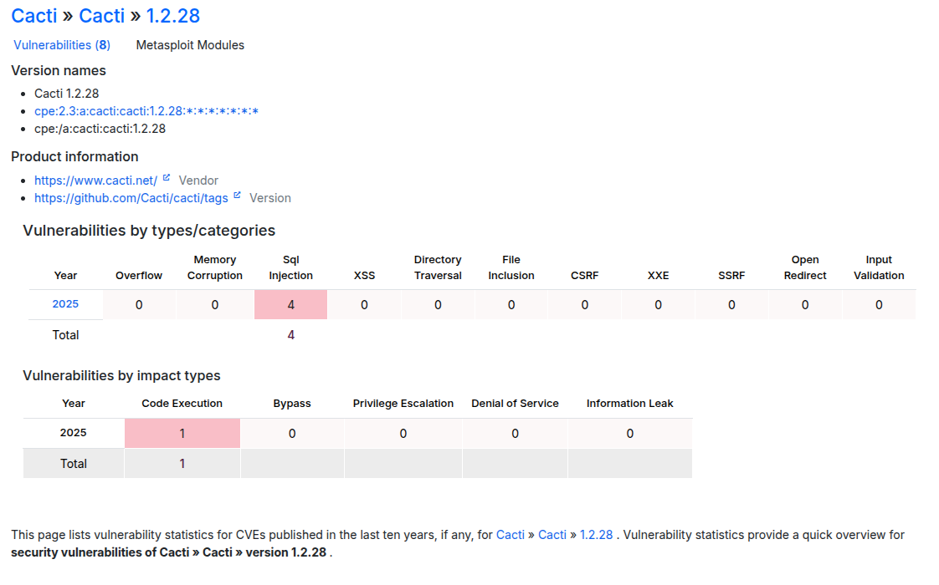Select the CSRF column header
This screenshot has height=585, width=939.
584,275
